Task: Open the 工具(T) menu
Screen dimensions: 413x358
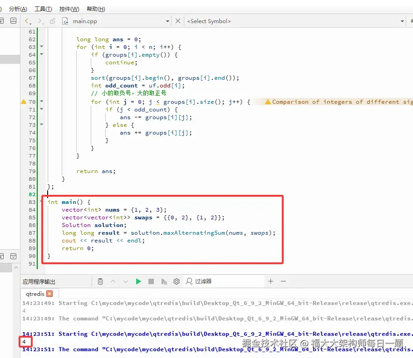Action: point(43,9)
